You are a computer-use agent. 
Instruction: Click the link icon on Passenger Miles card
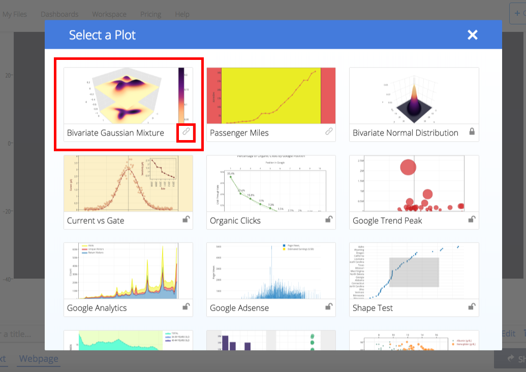329,132
